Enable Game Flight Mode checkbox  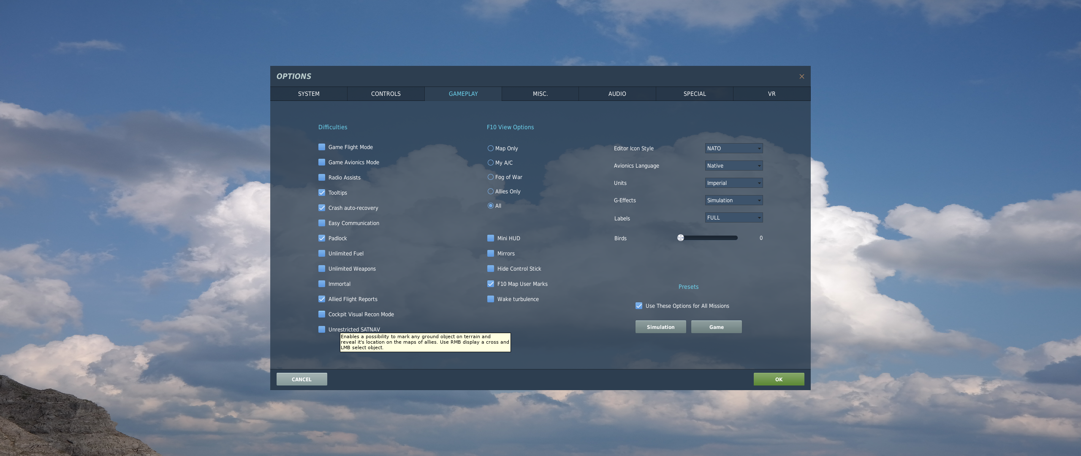[322, 147]
